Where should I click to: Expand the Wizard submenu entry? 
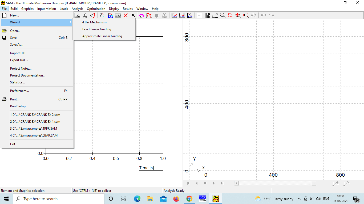coord(37,22)
